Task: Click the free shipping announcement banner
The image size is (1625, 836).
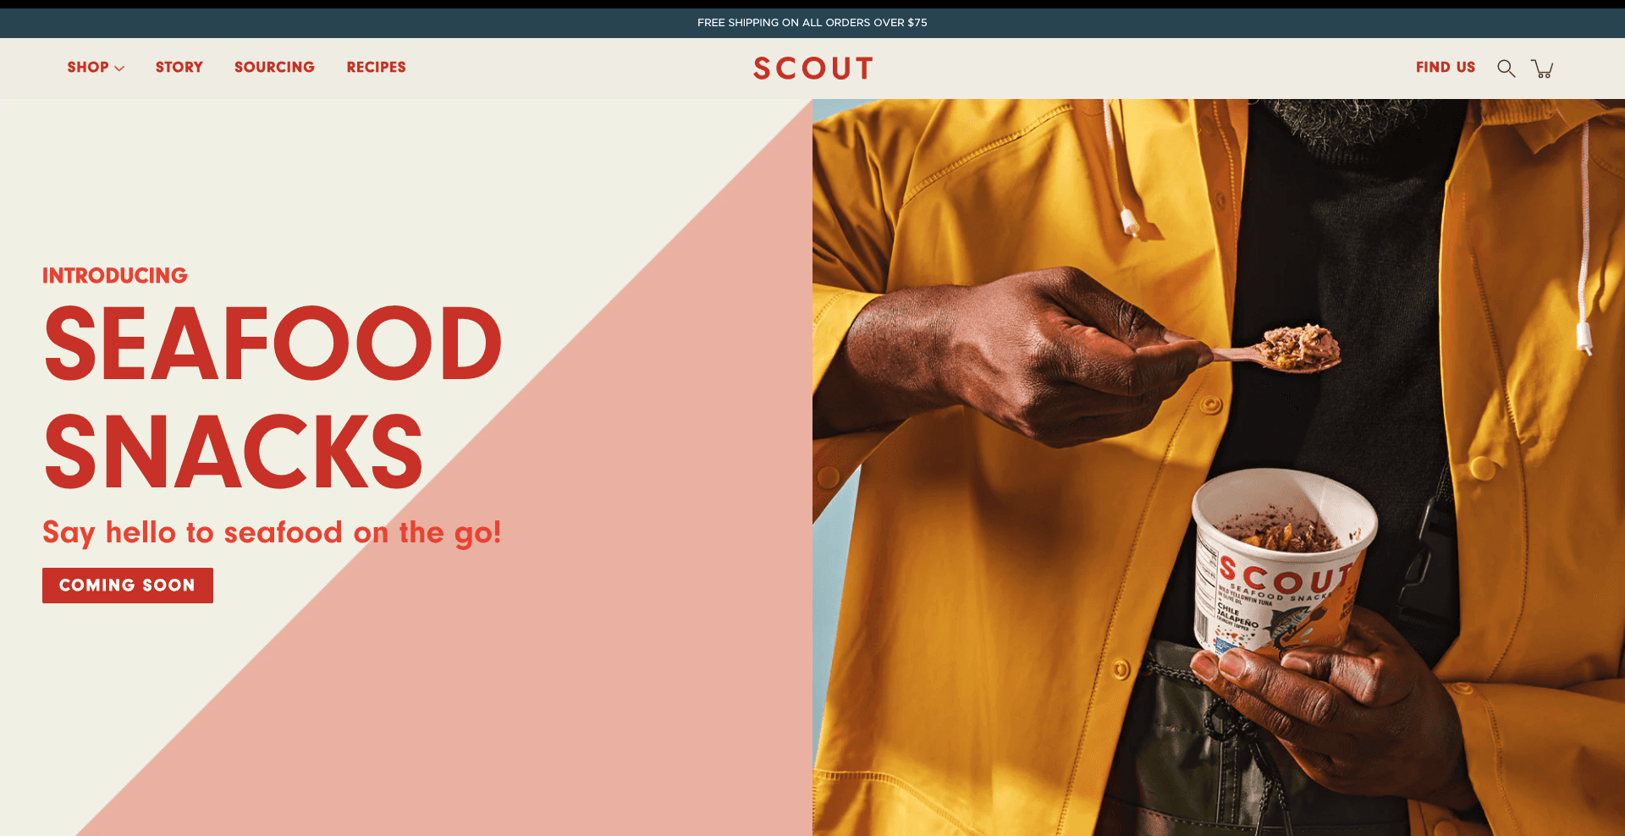Action: pos(812,23)
